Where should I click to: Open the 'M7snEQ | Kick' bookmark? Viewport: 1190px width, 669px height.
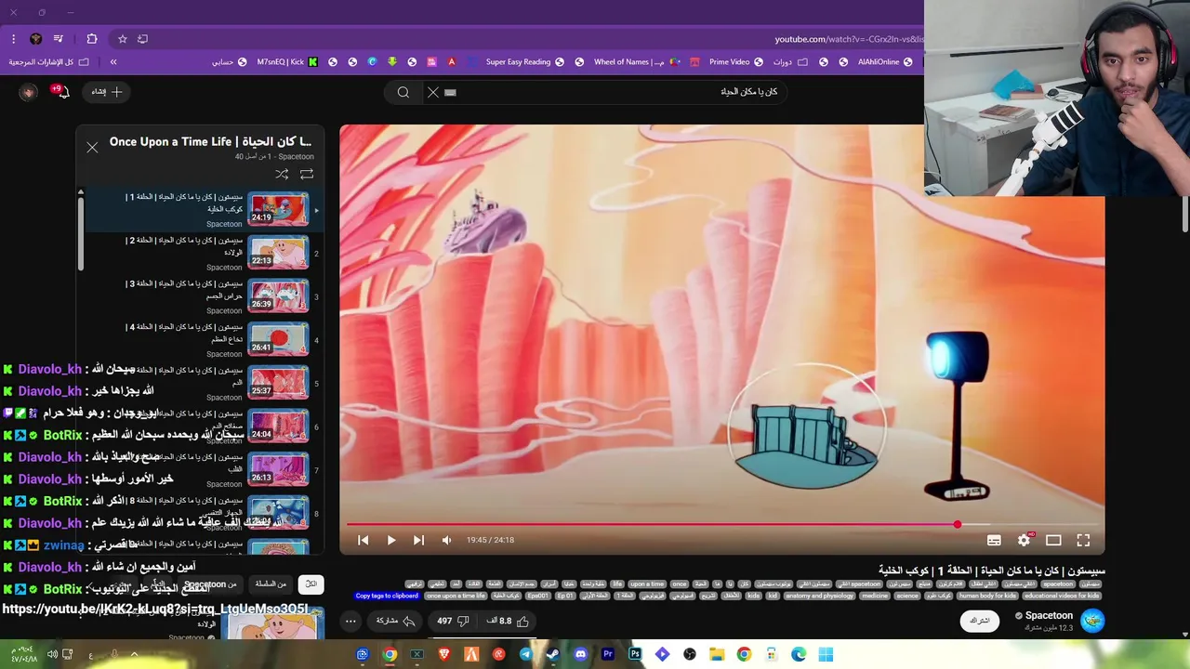coord(287,62)
